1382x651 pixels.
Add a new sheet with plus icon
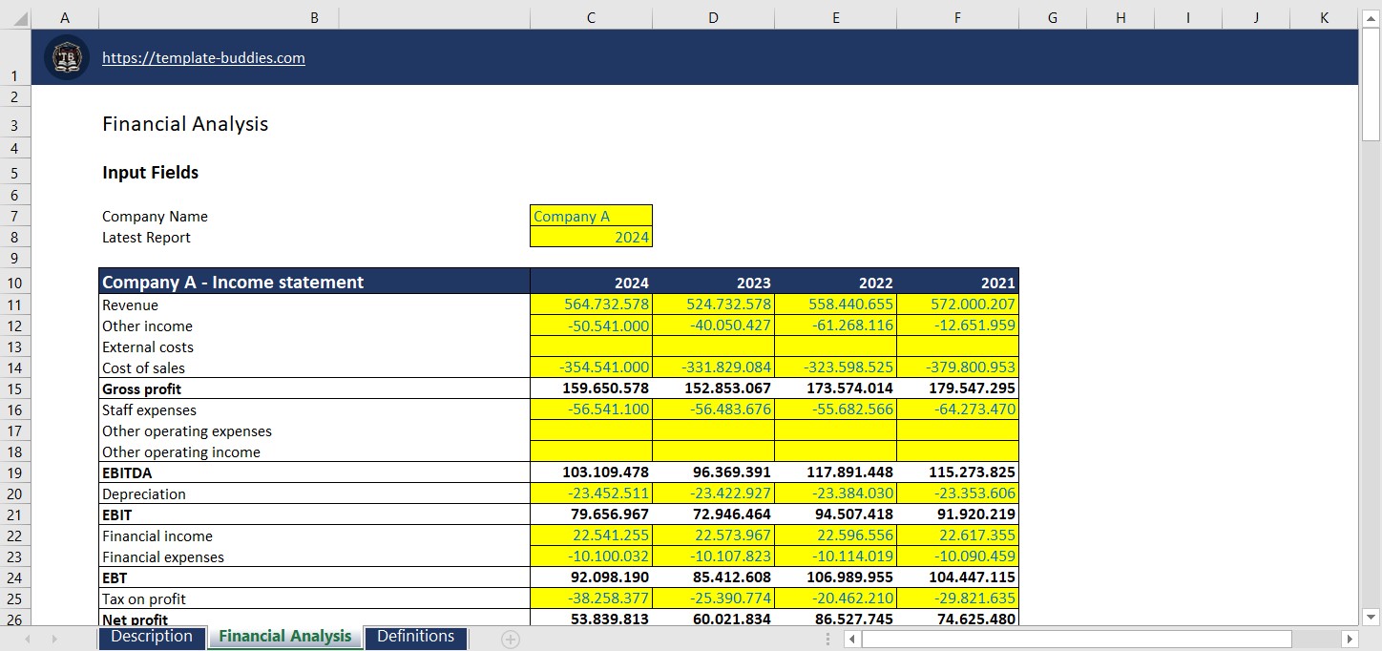point(511,640)
